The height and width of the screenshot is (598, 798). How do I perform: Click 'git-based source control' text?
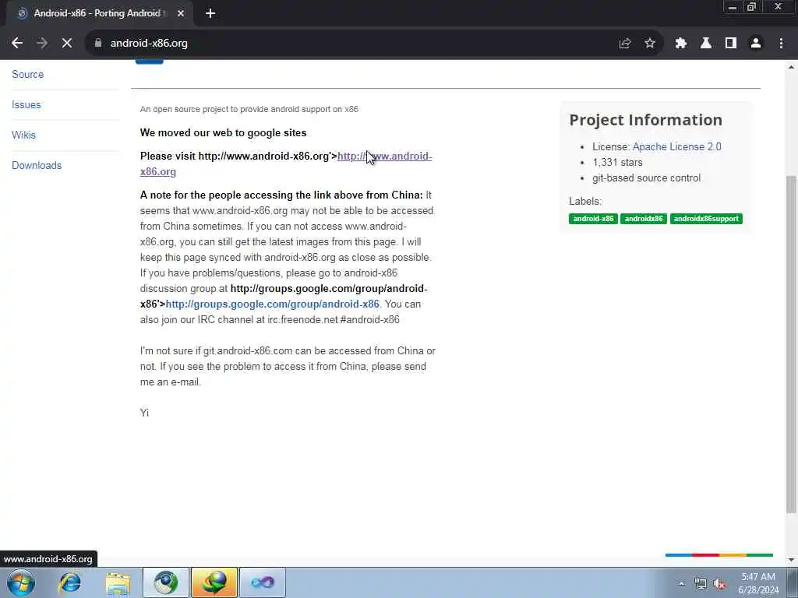(646, 178)
